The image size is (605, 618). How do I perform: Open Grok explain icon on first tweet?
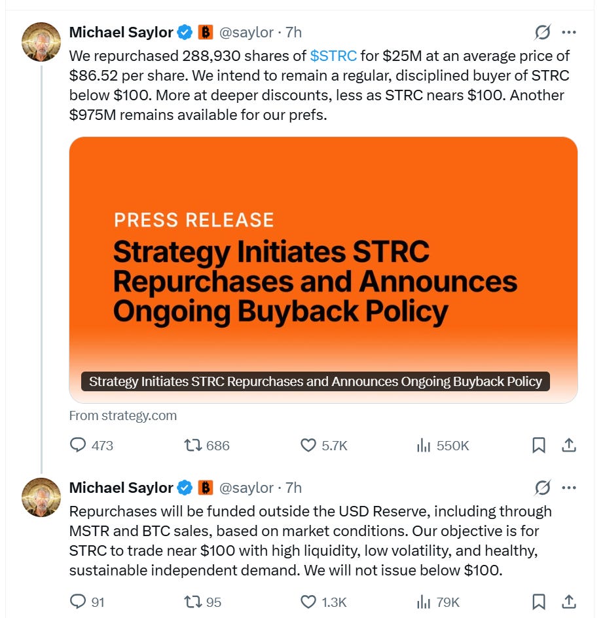tap(542, 32)
